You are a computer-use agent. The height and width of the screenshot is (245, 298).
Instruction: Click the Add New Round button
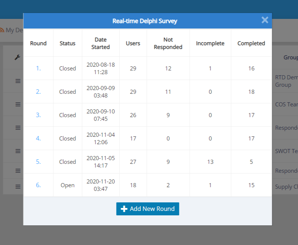(148, 209)
